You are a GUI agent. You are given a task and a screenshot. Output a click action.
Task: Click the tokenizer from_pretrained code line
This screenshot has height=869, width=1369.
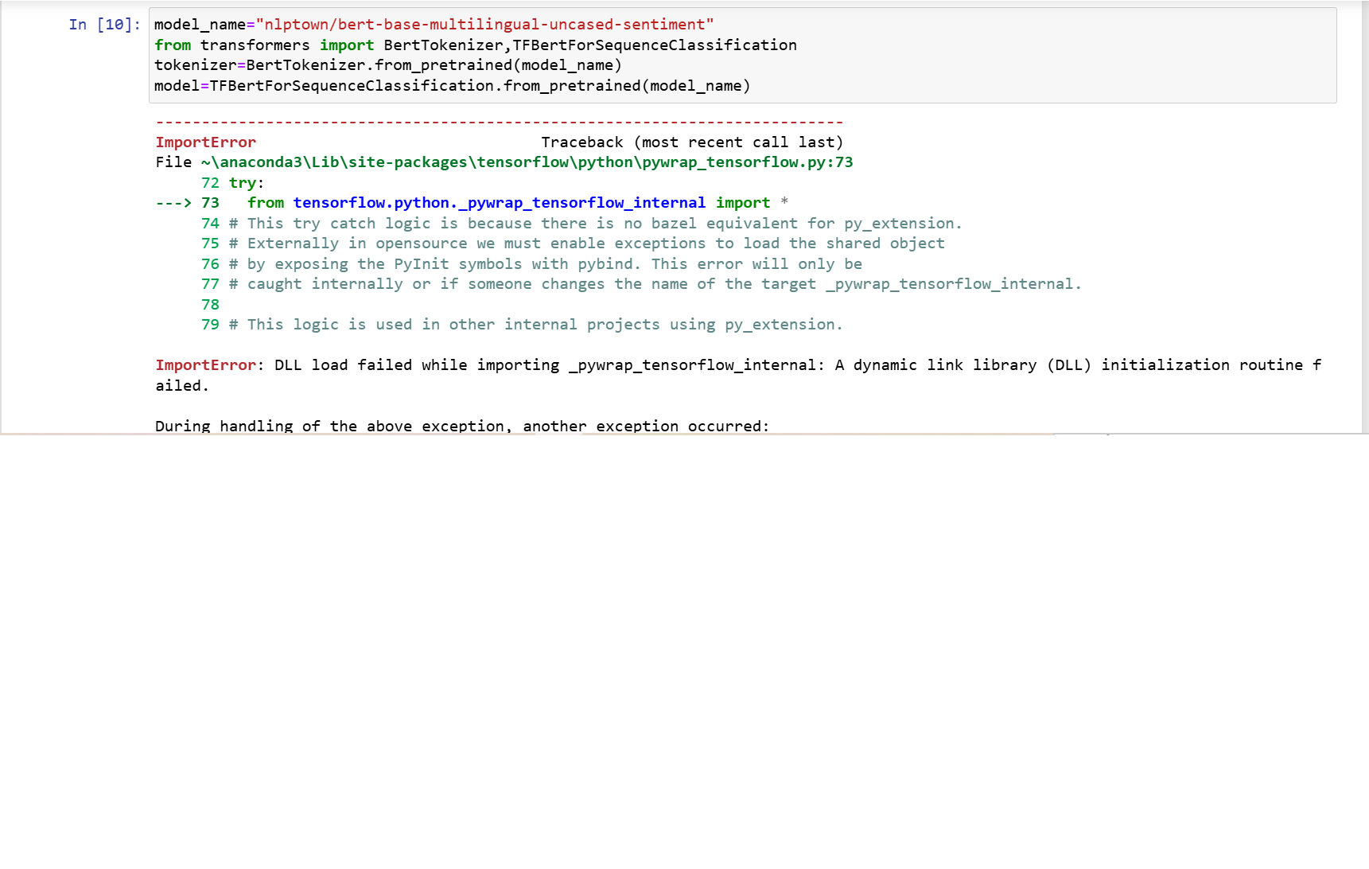(387, 65)
